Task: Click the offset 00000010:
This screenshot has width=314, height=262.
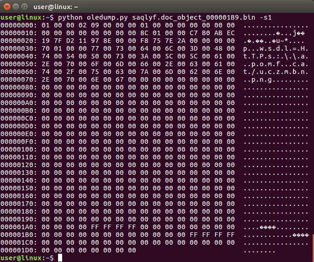Action: 19,33
